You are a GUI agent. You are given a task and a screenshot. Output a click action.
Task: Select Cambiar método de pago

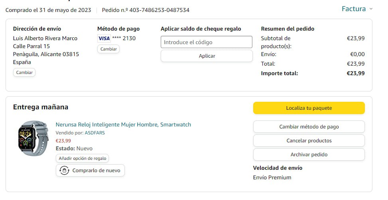click(x=309, y=126)
